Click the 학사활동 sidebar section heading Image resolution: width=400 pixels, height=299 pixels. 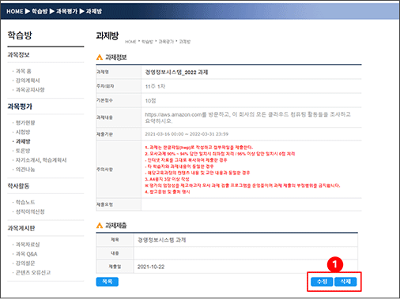tap(18, 186)
